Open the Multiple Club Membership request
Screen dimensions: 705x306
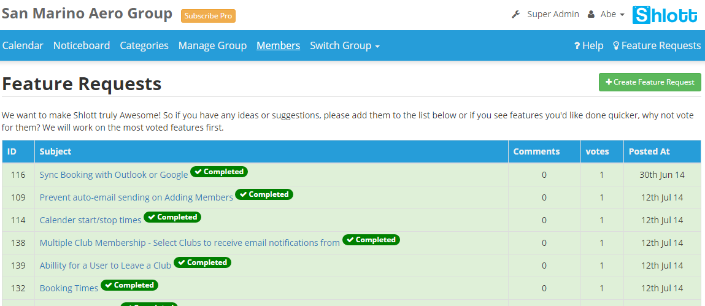[190, 243]
